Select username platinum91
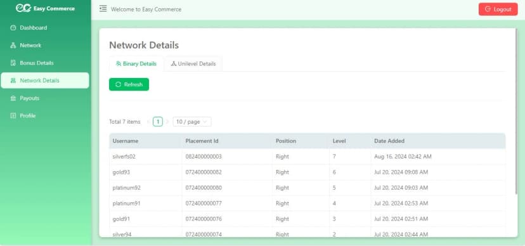This screenshot has height=246, width=525. [127, 203]
